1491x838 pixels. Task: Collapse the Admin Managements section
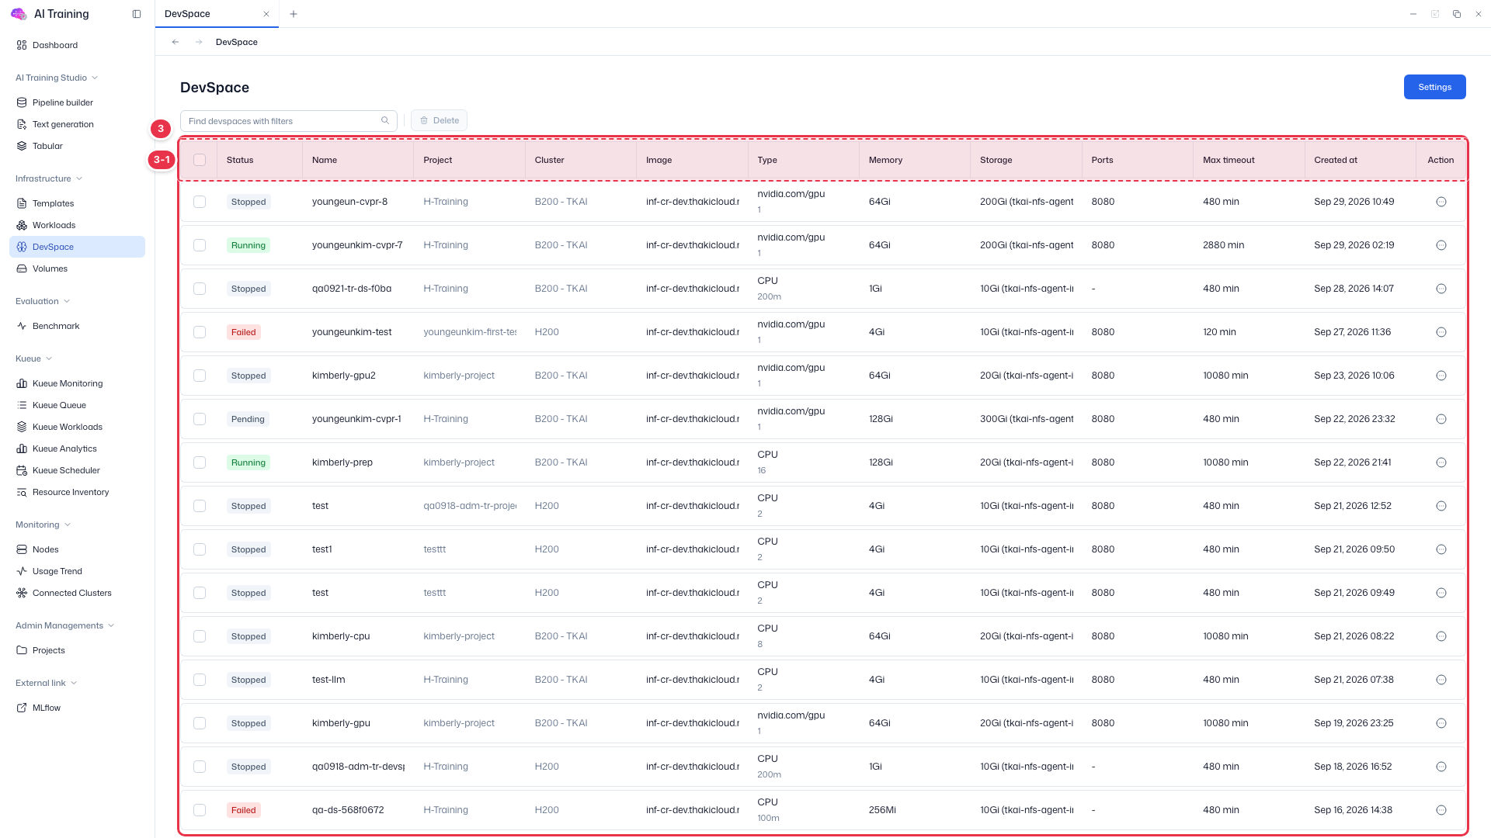coord(65,625)
